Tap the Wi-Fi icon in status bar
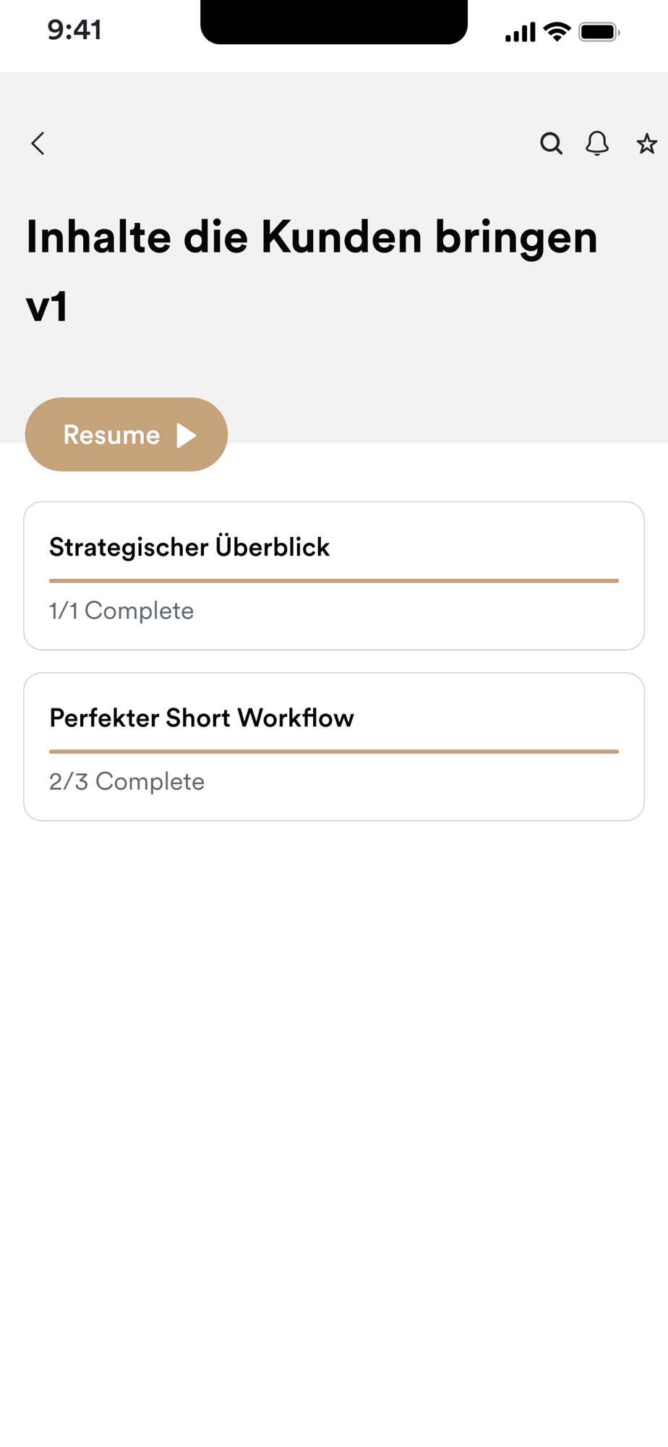 pyautogui.click(x=557, y=31)
